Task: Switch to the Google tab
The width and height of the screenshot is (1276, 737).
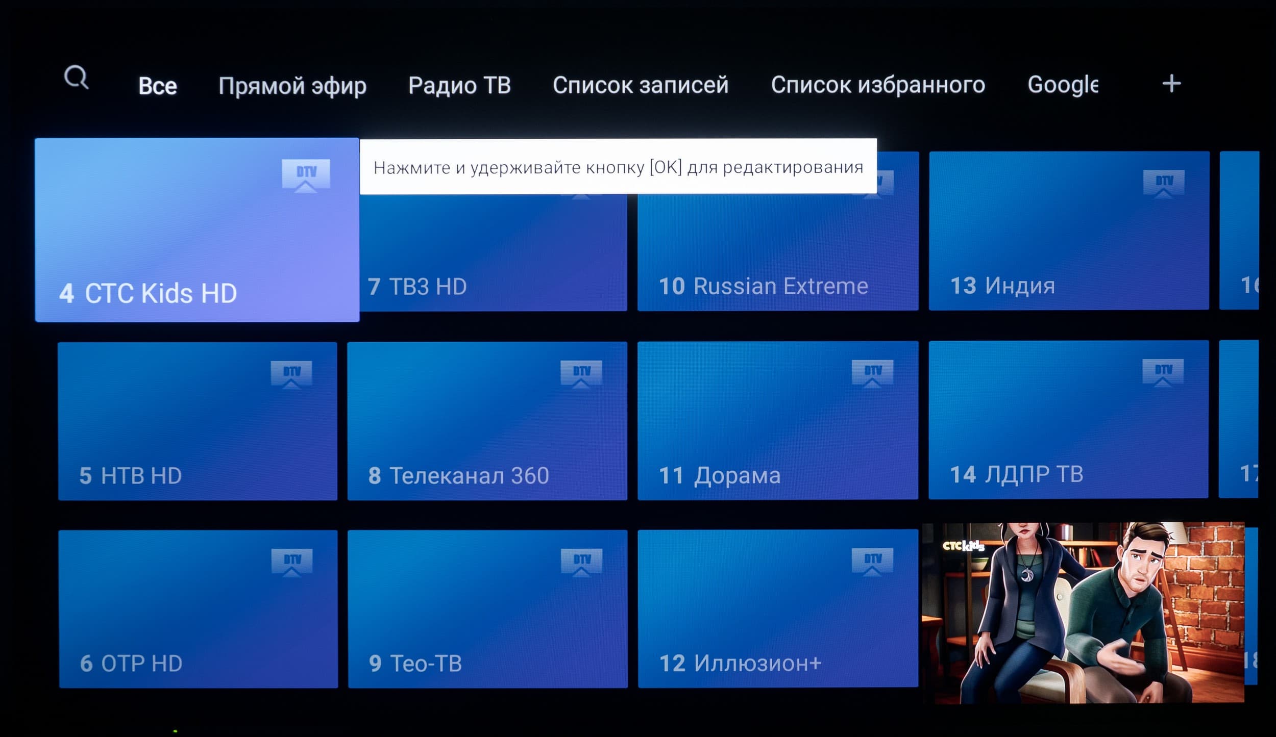Action: coord(1062,85)
